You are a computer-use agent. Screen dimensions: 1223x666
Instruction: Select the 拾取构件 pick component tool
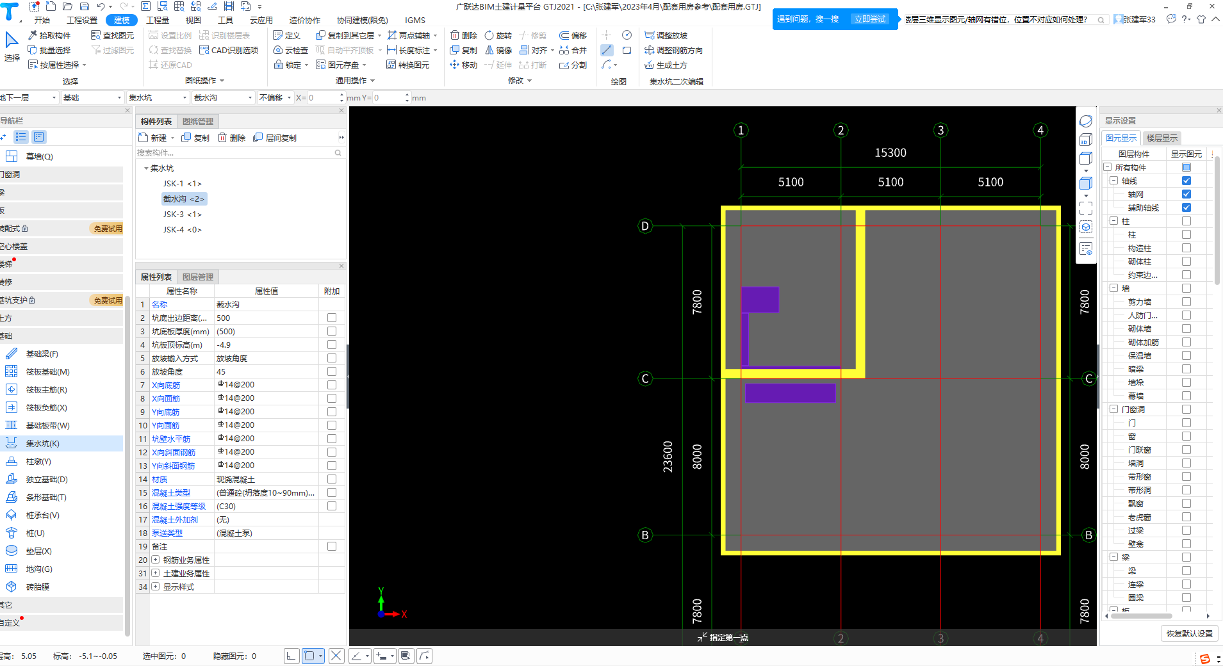pos(49,35)
